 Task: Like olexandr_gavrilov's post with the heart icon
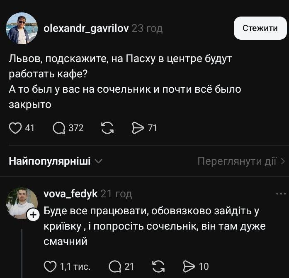(15, 128)
